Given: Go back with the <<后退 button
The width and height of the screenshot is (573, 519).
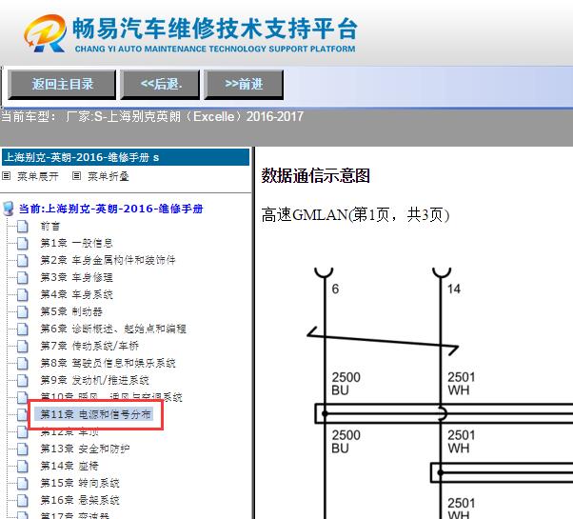Looking at the screenshot, I should coord(160,85).
